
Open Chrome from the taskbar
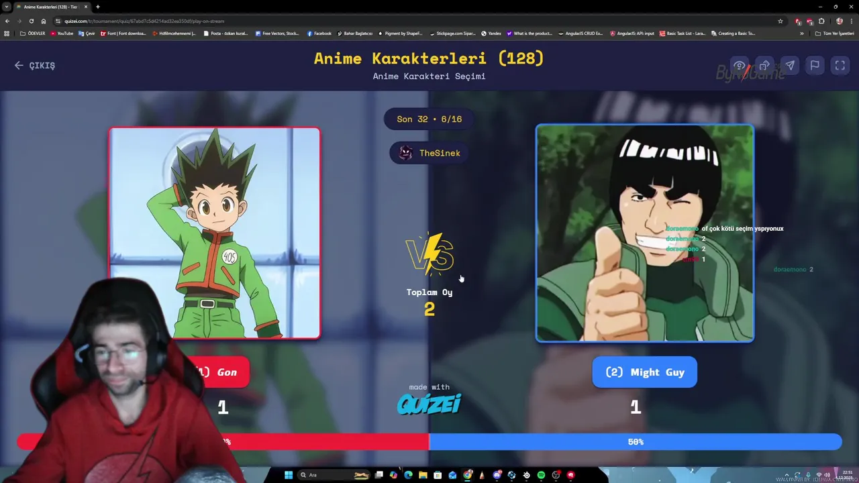coord(468,475)
